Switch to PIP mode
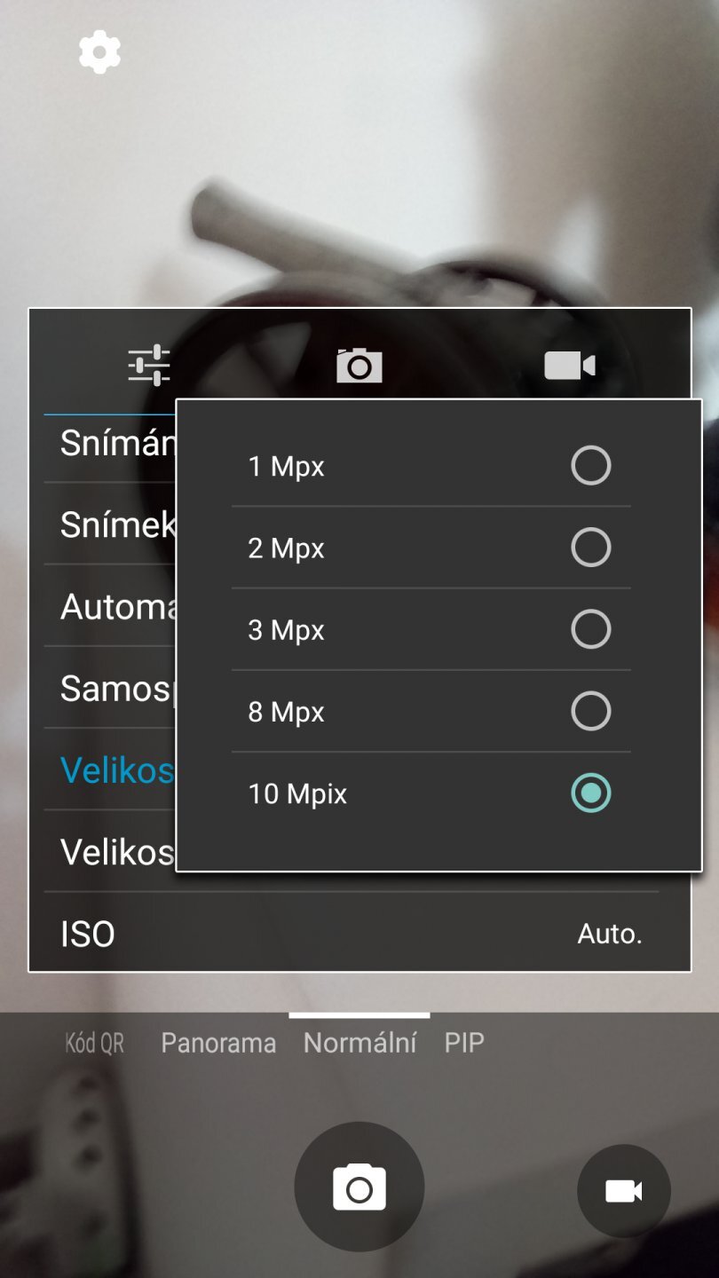The width and height of the screenshot is (719, 1278). tap(464, 1043)
